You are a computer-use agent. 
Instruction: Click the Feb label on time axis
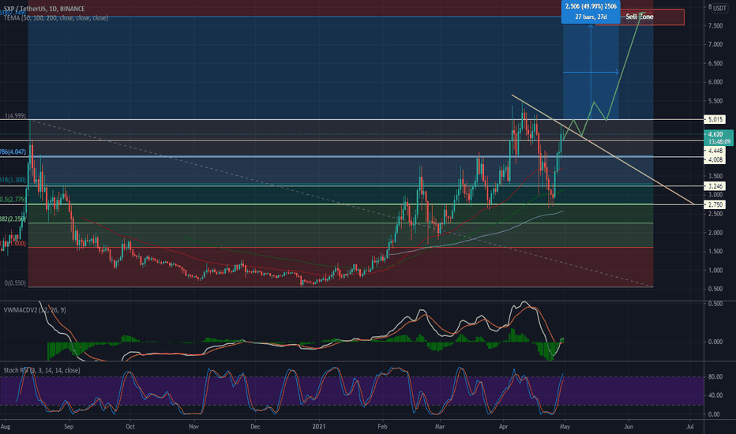point(382,427)
